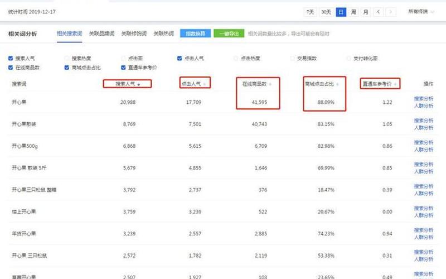
Task: Click the value 20,988 in 搜索人气
Action: [128, 102]
